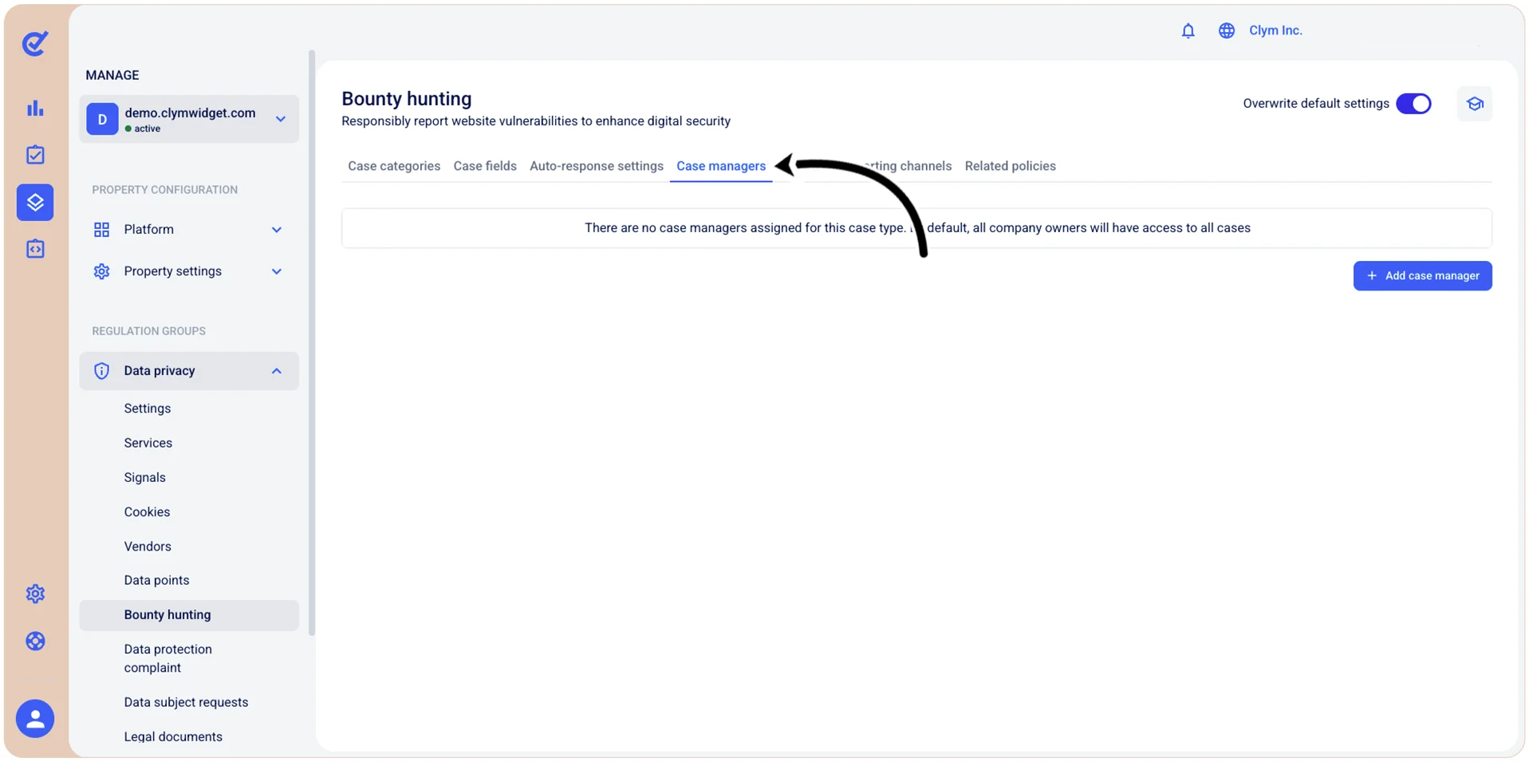Open the user profile avatar icon
Screen dimensions: 1529x762
(x=35, y=719)
